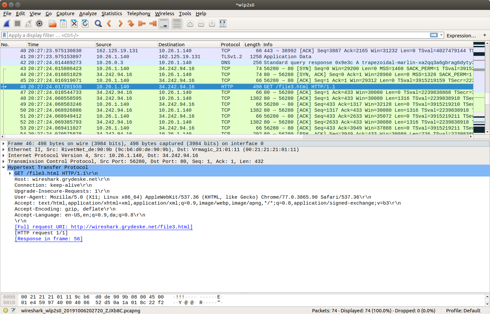Open the Statistics menu
The image size is (490, 314).
pos(112,14)
